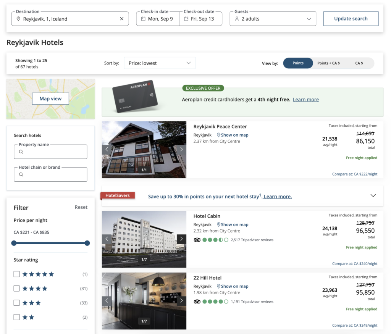The width and height of the screenshot is (391, 334).
Task: Click the Show on map pin for Hotel Cabin
Action: click(219, 224)
